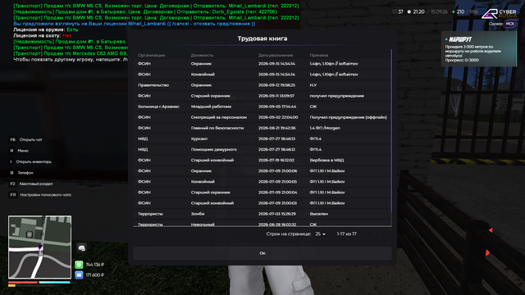525x295 pixels.
Task: Click the Лицензия на охоту chat line
Action: coord(42,36)
